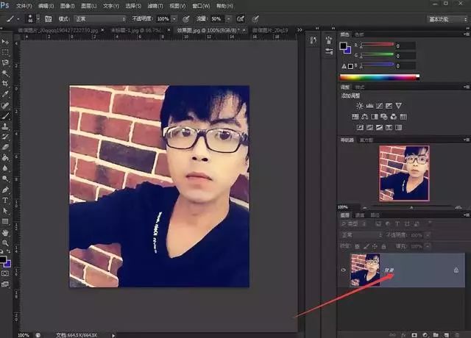This screenshot has height=338, width=471.
Task: Select the Type (T) tool
Action: [x=5, y=200]
